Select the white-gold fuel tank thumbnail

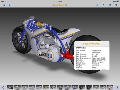(x=110, y=87)
